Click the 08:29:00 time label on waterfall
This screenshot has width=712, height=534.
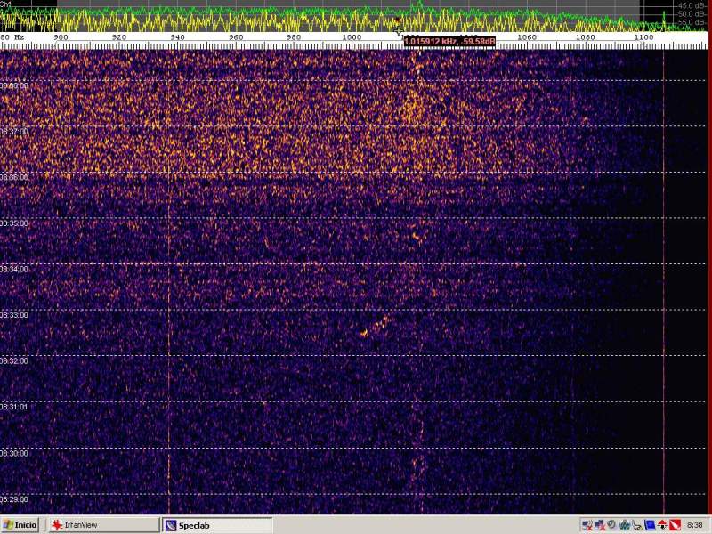click(14, 499)
